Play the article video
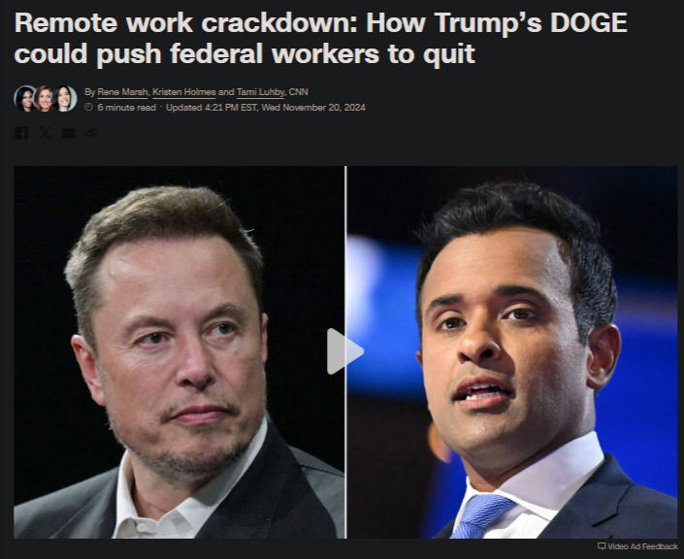This screenshot has height=559, width=684. tap(345, 351)
